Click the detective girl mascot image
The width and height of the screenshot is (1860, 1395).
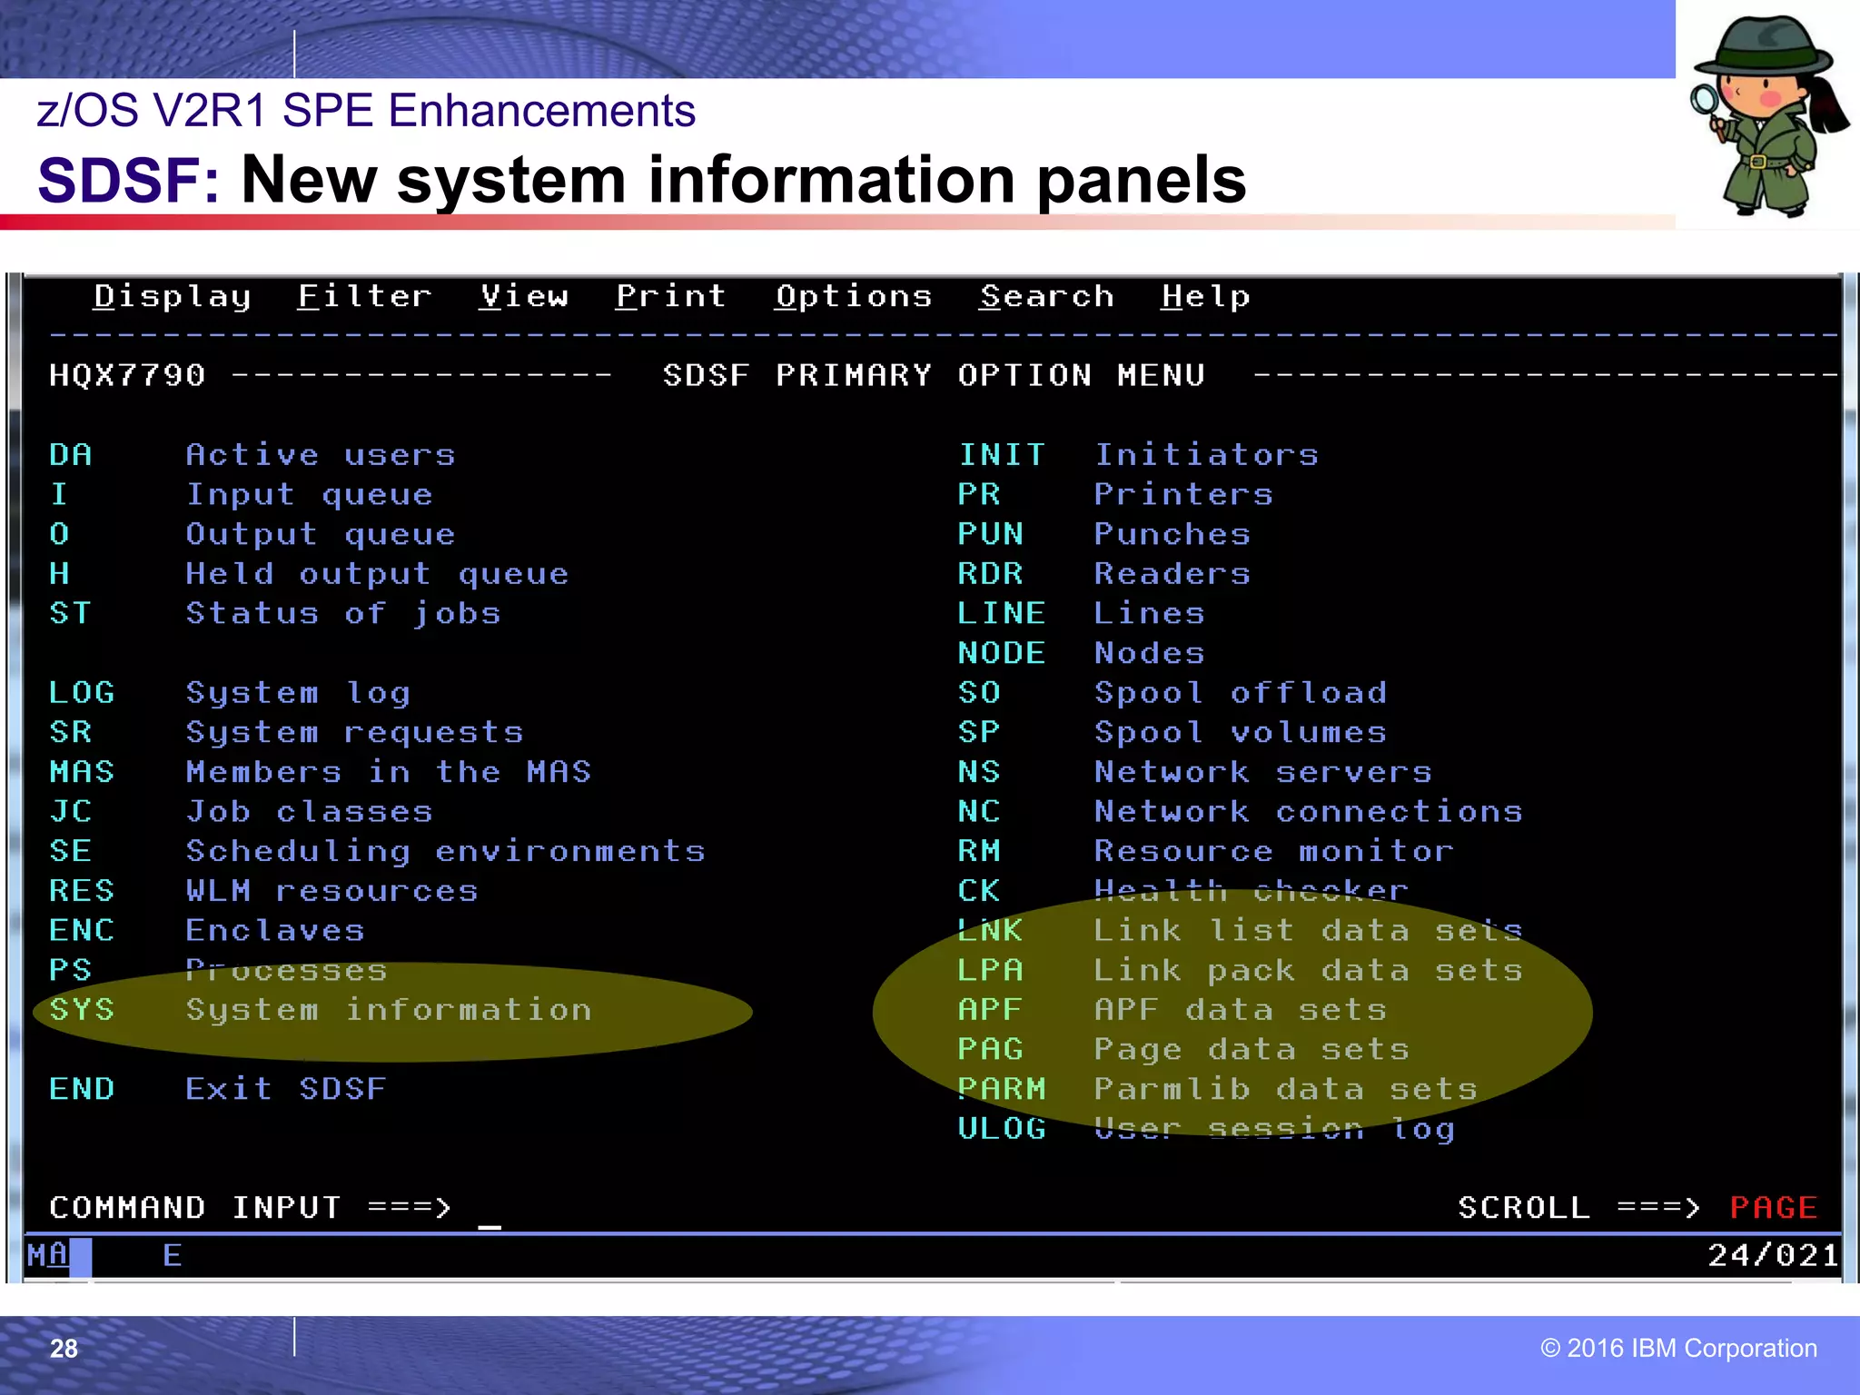click(x=1767, y=116)
